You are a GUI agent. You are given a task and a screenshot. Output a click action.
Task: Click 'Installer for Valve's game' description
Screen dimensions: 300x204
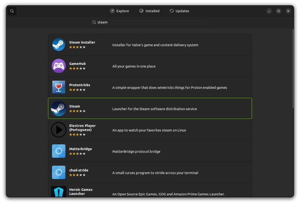(155, 45)
